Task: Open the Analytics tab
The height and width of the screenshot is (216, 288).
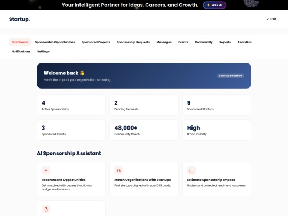Action: pos(244,42)
